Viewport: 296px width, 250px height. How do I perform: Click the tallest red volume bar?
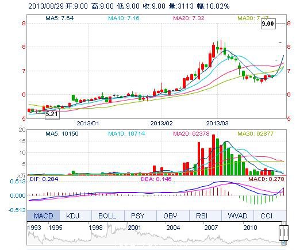click(x=214, y=155)
